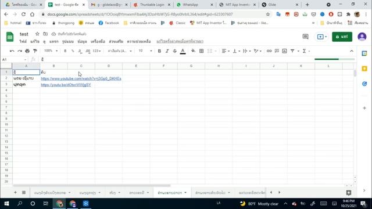Open the vertical align dropdown
The image size is (372, 209).
(x=237, y=51)
